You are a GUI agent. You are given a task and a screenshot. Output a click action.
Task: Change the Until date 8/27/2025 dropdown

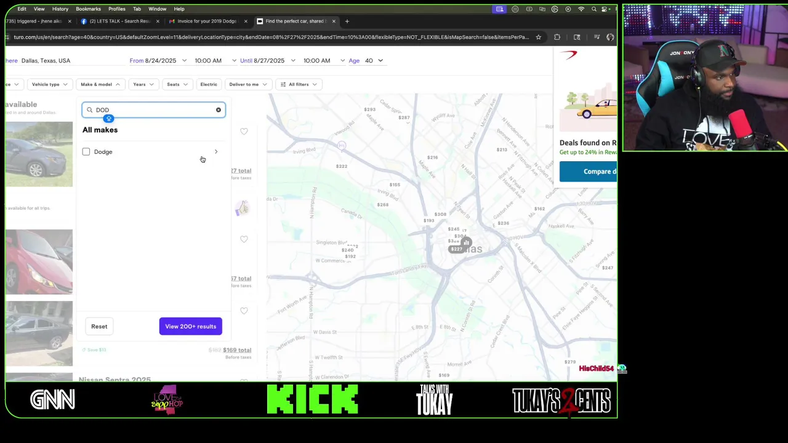pos(267,60)
